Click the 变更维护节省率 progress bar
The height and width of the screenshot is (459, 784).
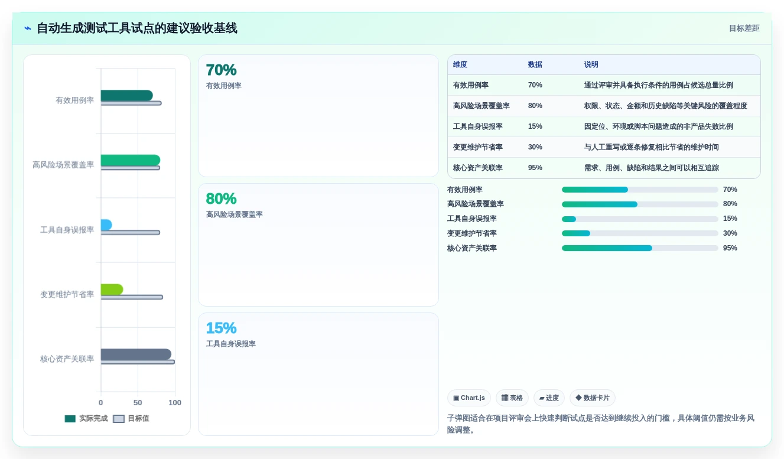click(x=640, y=233)
